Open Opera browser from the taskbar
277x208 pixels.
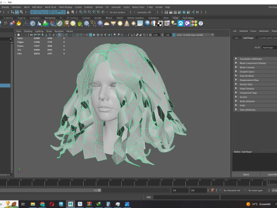51,204
